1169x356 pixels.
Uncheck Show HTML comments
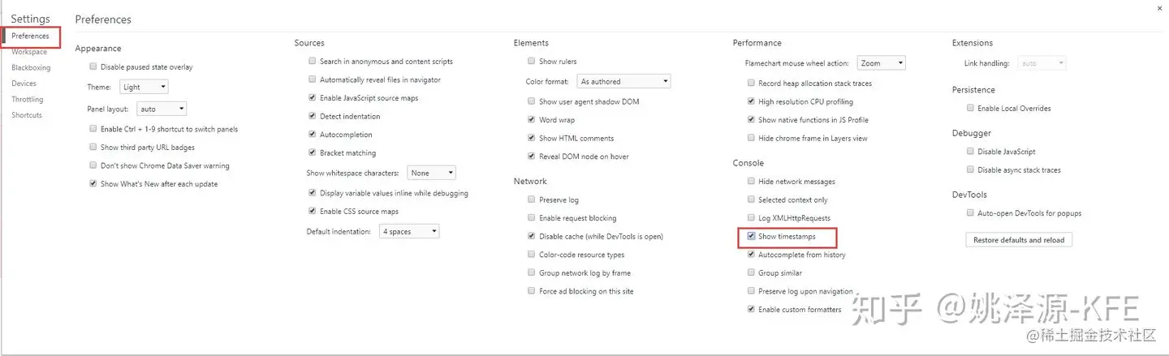(532, 138)
